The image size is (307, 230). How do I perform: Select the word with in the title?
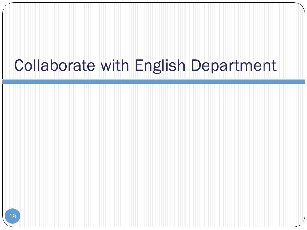coord(115,65)
